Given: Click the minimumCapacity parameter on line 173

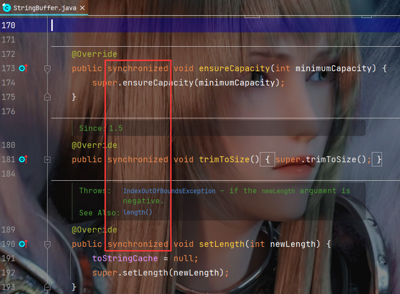Looking at the screenshot, I should (333, 68).
